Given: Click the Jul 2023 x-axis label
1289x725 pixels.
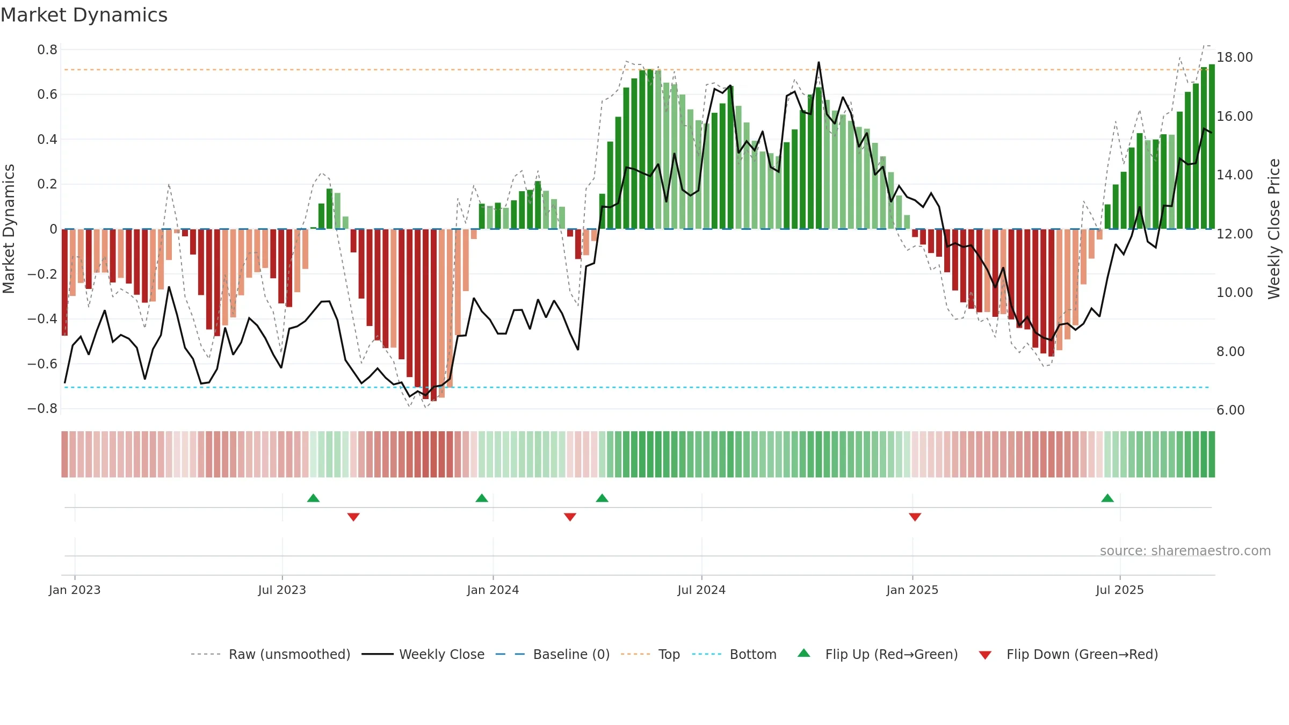Looking at the screenshot, I should pyautogui.click(x=282, y=590).
